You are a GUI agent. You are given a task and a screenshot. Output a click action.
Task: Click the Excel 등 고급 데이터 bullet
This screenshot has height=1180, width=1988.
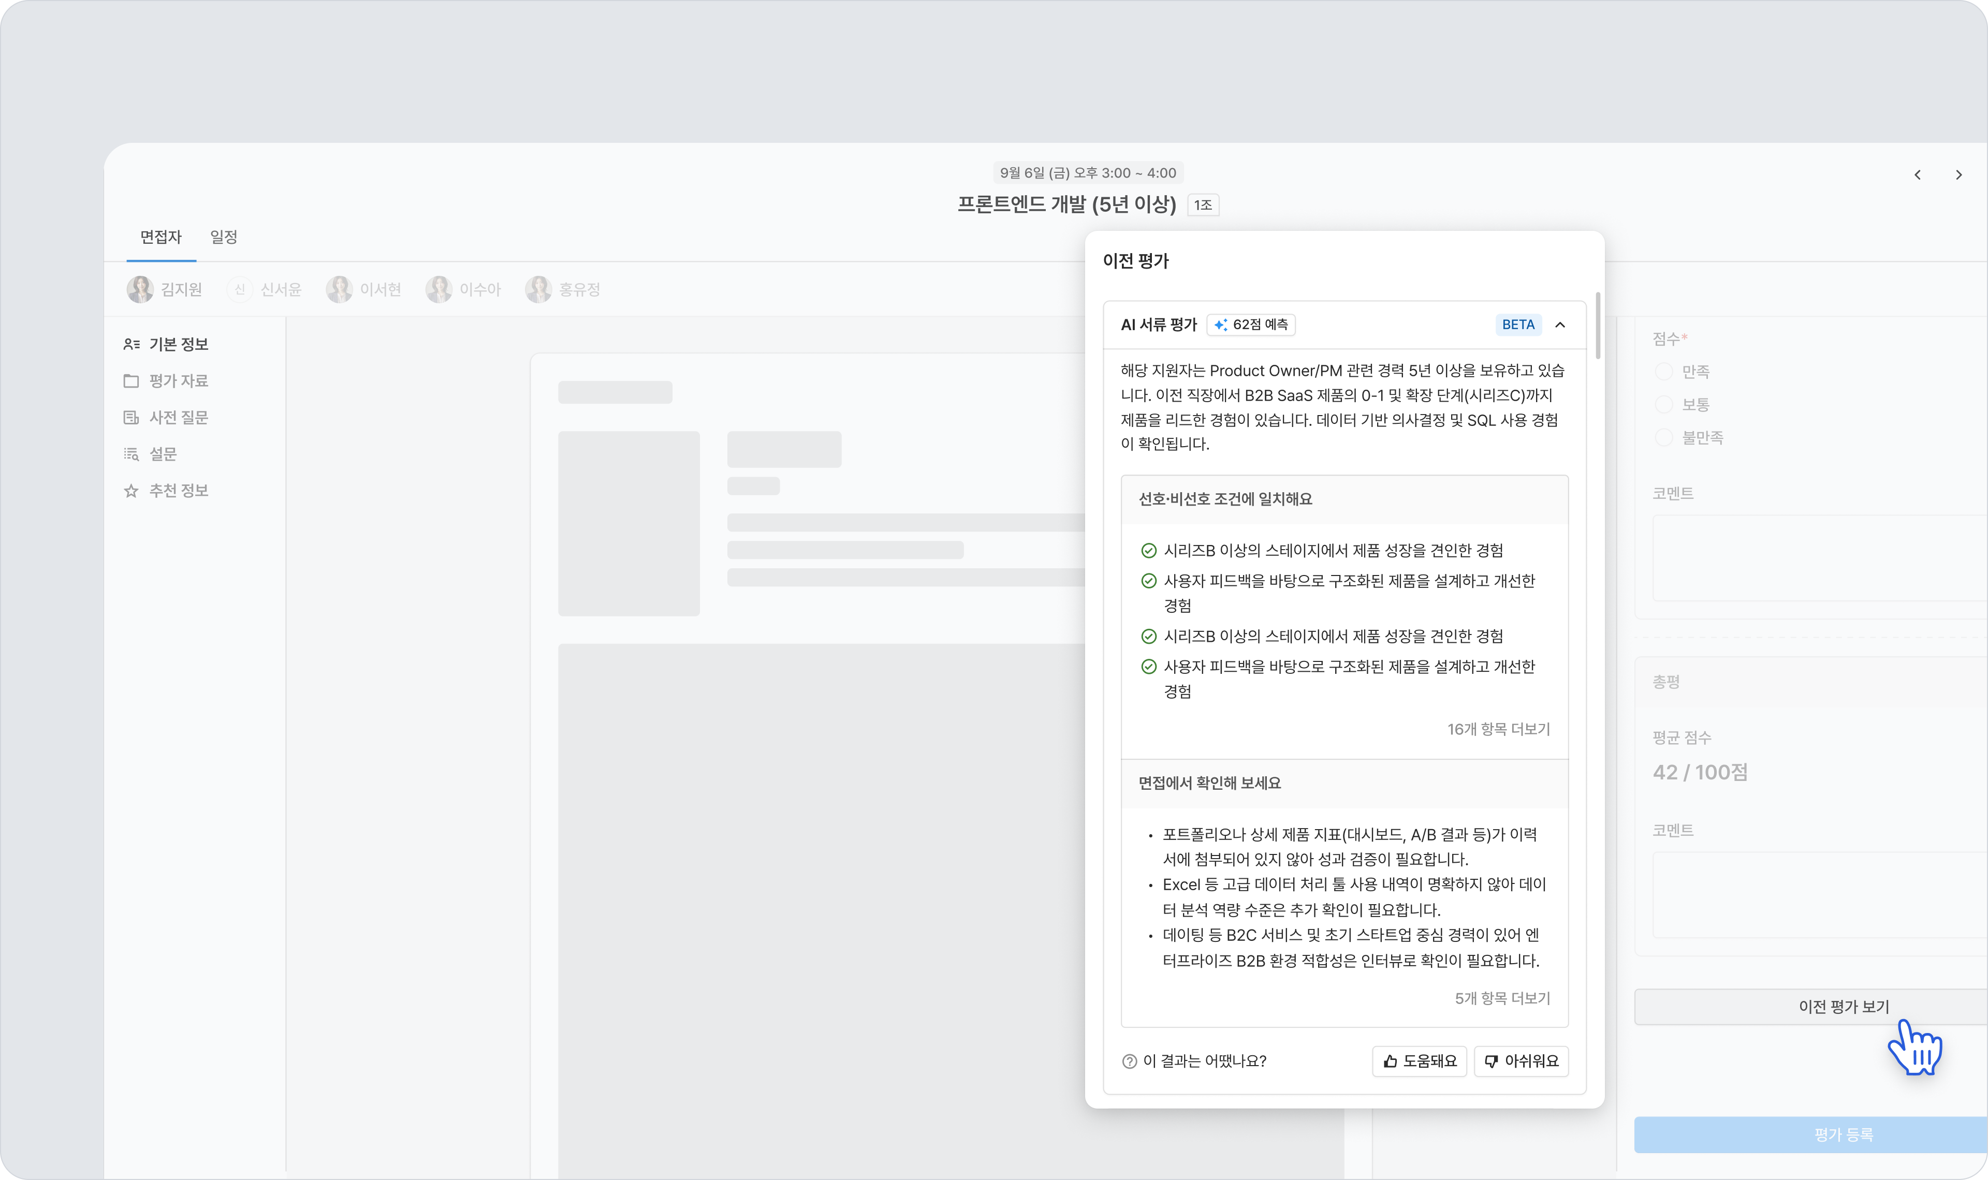[1354, 897]
